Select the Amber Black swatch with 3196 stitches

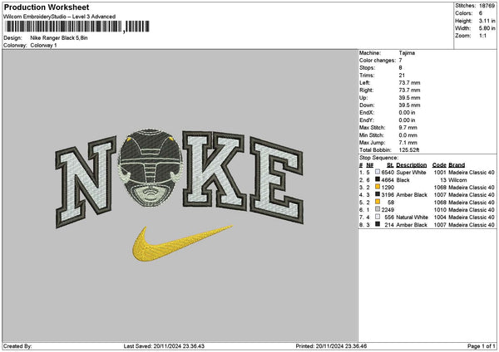(378, 194)
